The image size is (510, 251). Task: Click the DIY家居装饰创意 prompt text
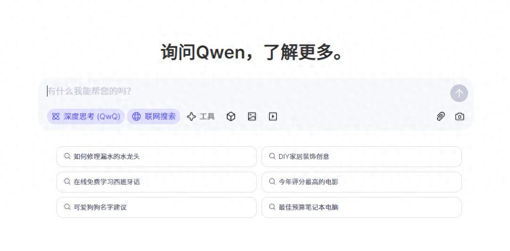(x=304, y=157)
